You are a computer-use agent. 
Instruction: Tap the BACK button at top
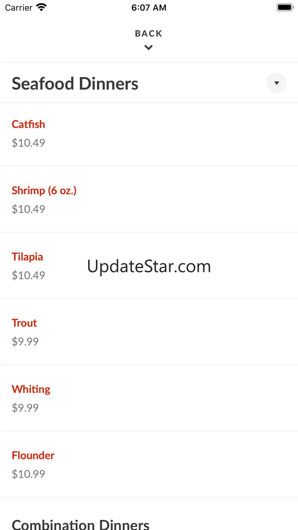pos(149,34)
